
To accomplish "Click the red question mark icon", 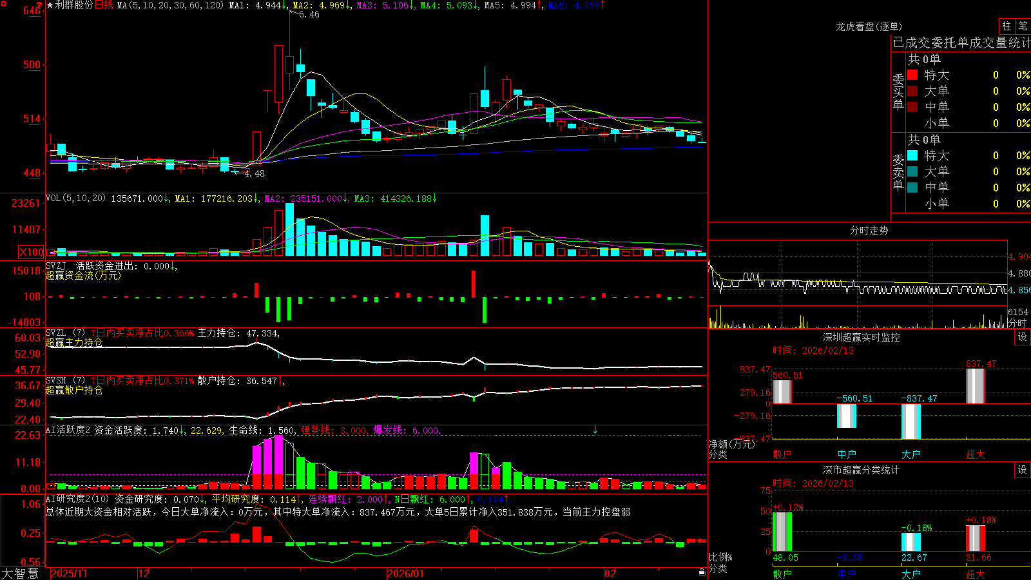I will click(39, 6).
